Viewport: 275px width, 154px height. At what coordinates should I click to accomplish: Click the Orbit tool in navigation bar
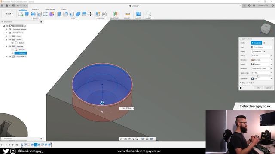[121, 139]
